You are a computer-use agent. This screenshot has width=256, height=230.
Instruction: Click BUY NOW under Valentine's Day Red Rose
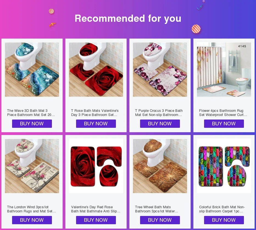pyautogui.click(x=96, y=220)
